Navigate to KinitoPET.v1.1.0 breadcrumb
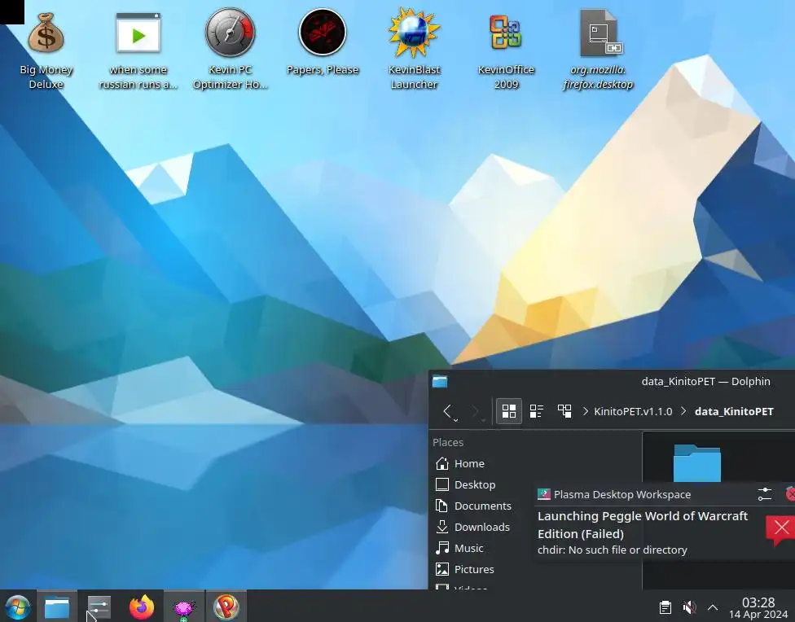The height and width of the screenshot is (622, 795). click(x=633, y=411)
